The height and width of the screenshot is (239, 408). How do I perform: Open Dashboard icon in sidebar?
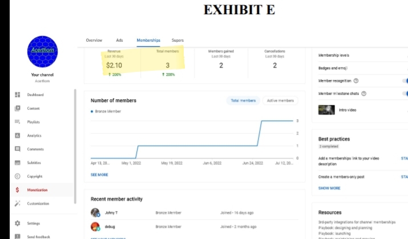[x=18, y=95]
